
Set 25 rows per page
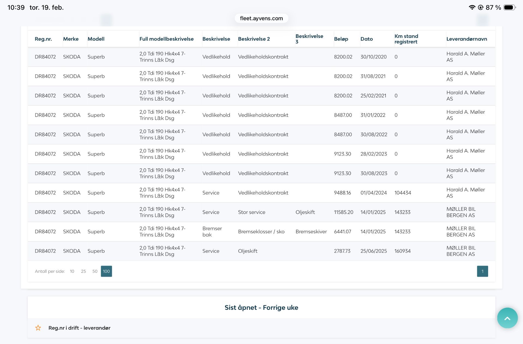pyautogui.click(x=83, y=271)
